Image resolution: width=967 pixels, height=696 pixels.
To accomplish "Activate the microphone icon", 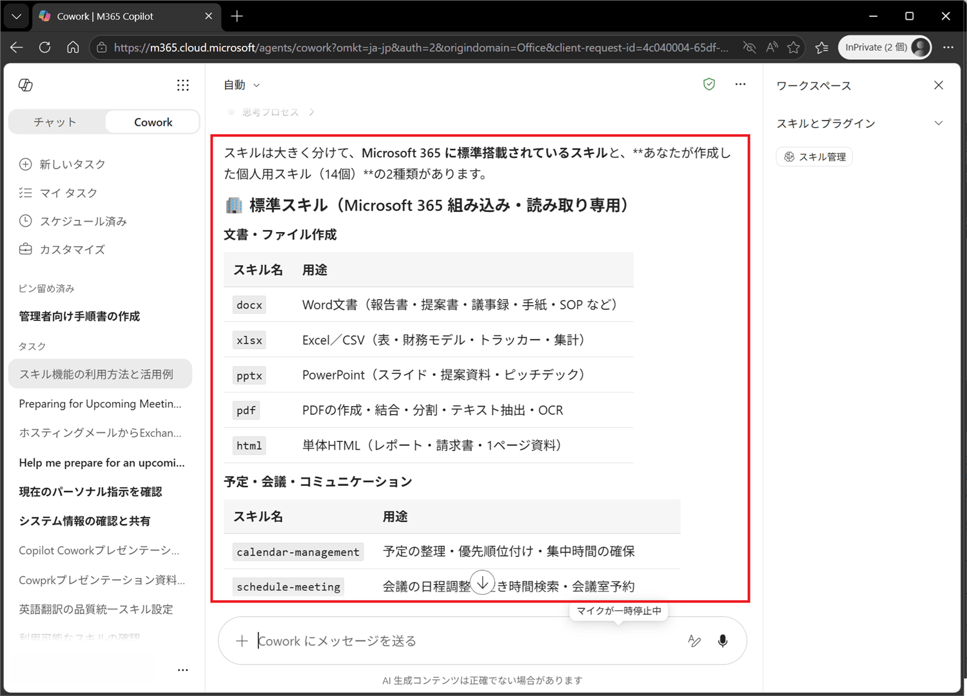I will pos(723,641).
